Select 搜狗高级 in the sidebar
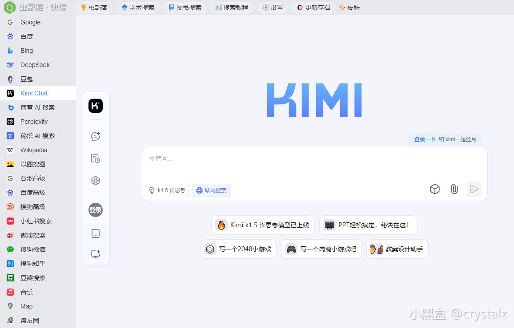The width and height of the screenshot is (514, 328). (38, 207)
